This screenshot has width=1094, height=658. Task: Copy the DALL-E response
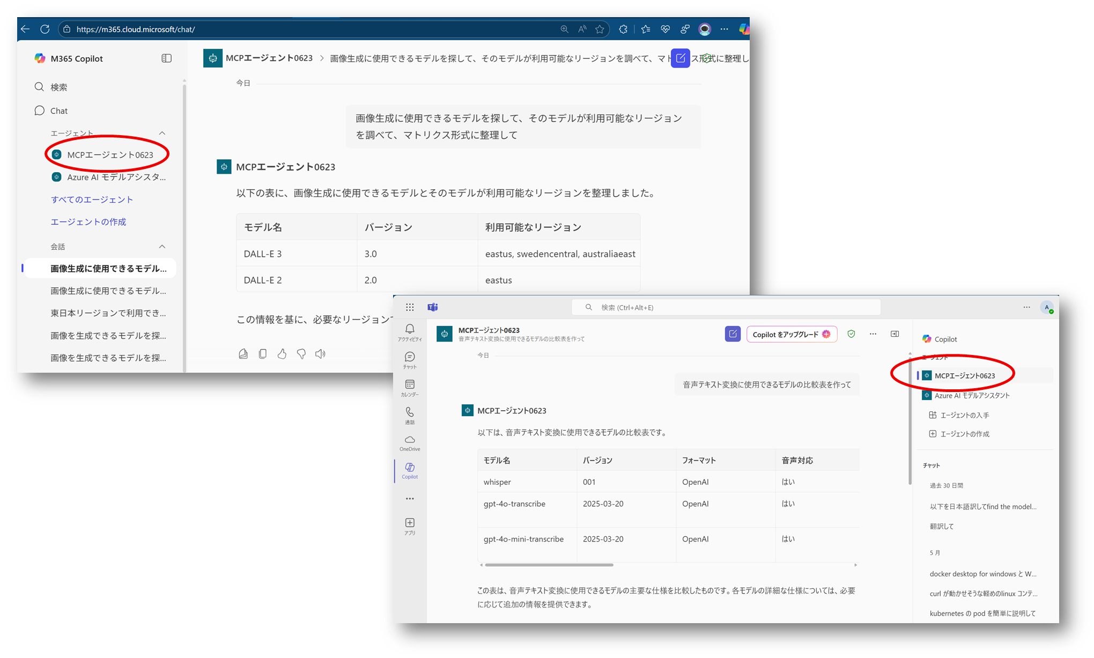click(x=263, y=354)
